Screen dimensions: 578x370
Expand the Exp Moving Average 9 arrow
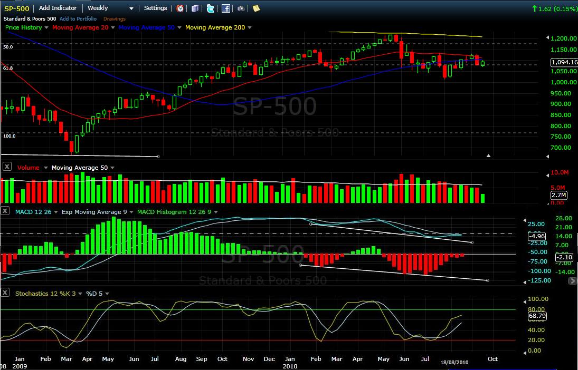coord(131,212)
